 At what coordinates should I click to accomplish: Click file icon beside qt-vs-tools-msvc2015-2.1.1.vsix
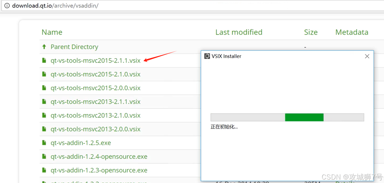[44, 60]
